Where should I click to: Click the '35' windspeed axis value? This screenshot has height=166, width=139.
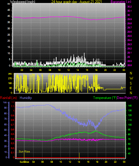pos(9,22)
